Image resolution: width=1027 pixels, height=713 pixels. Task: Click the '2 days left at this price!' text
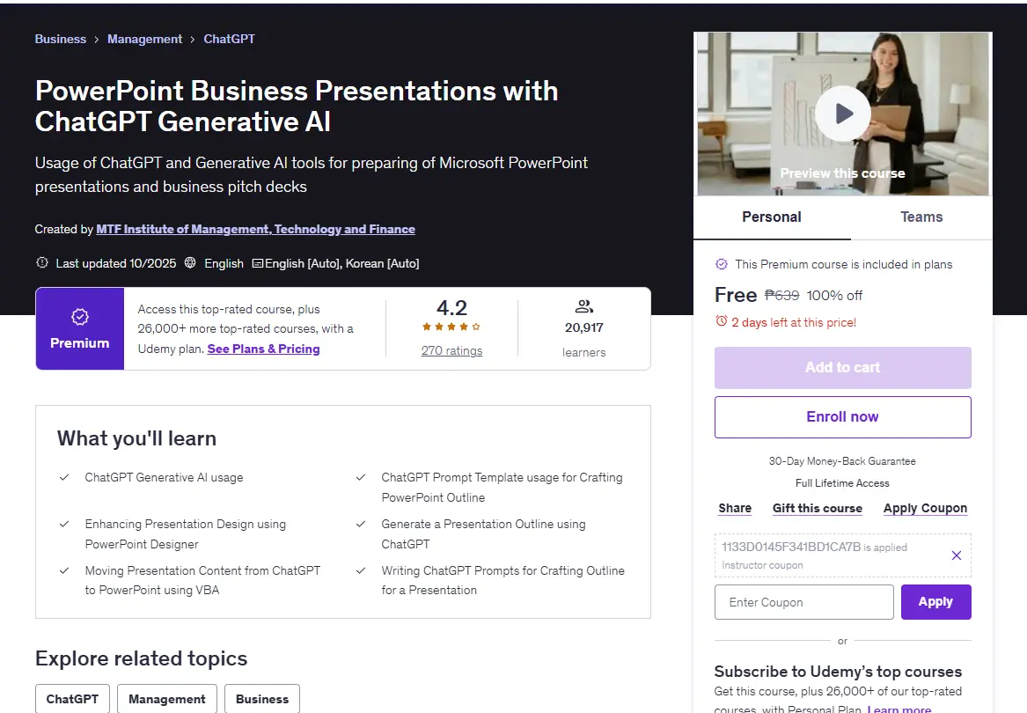tap(794, 322)
